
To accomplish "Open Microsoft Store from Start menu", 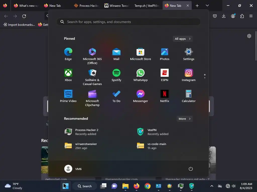I will [141, 54].
